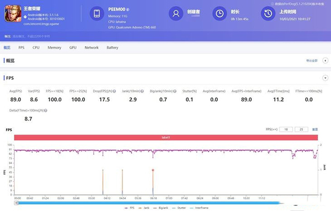Click the chart timeline range slider handle
331x211 pixels.
point(17,203)
